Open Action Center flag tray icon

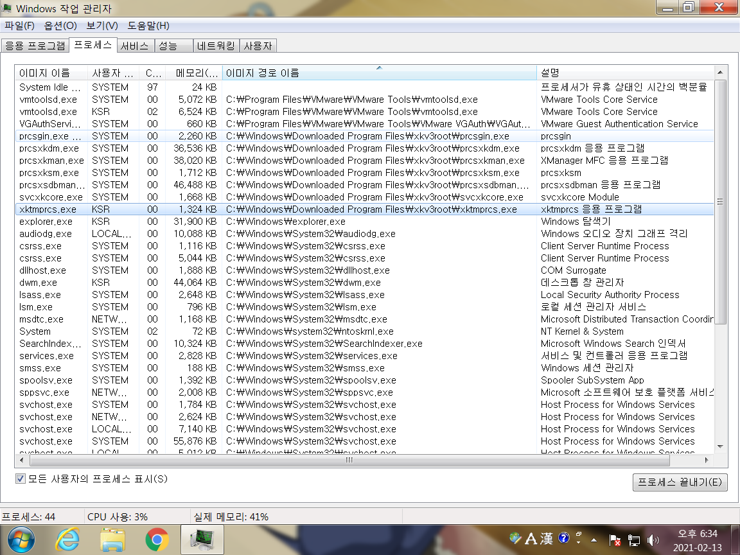[x=615, y=540]
